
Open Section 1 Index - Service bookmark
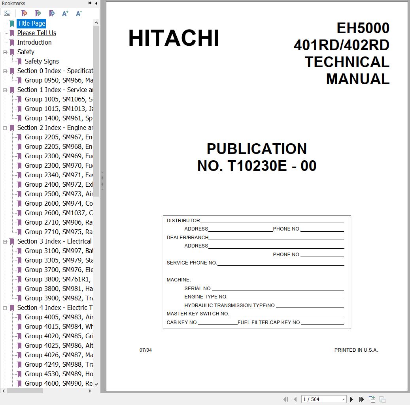(55, 90)
